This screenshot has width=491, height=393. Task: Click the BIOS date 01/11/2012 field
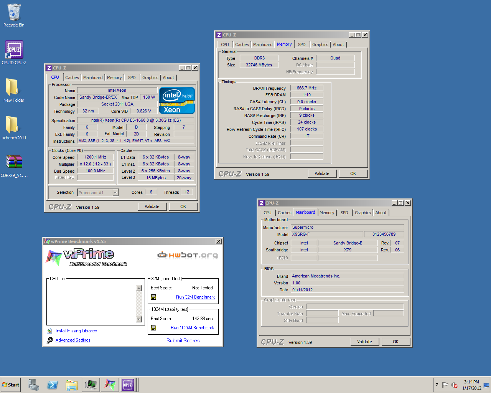347,290
